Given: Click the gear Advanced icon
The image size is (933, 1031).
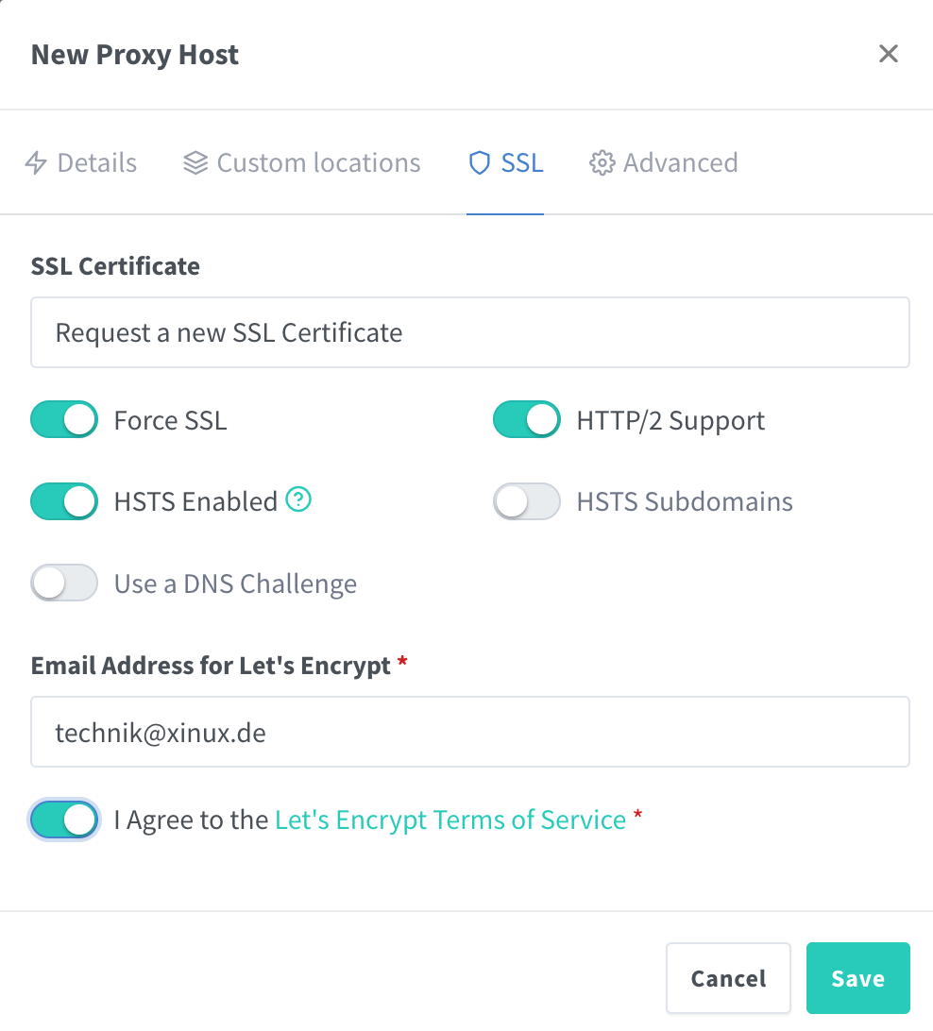Looking at the screenshot, I should (x=601, y=163).
